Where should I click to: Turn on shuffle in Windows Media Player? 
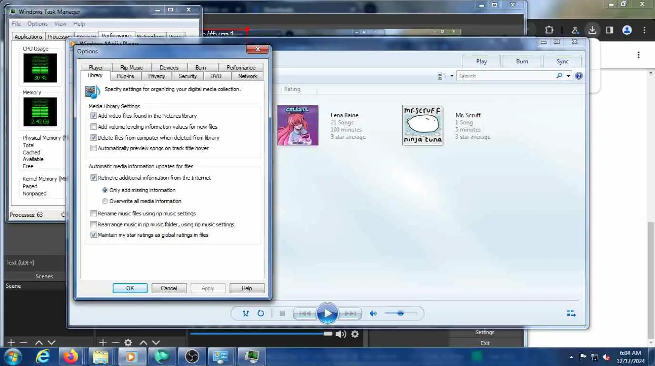(246, 314)
